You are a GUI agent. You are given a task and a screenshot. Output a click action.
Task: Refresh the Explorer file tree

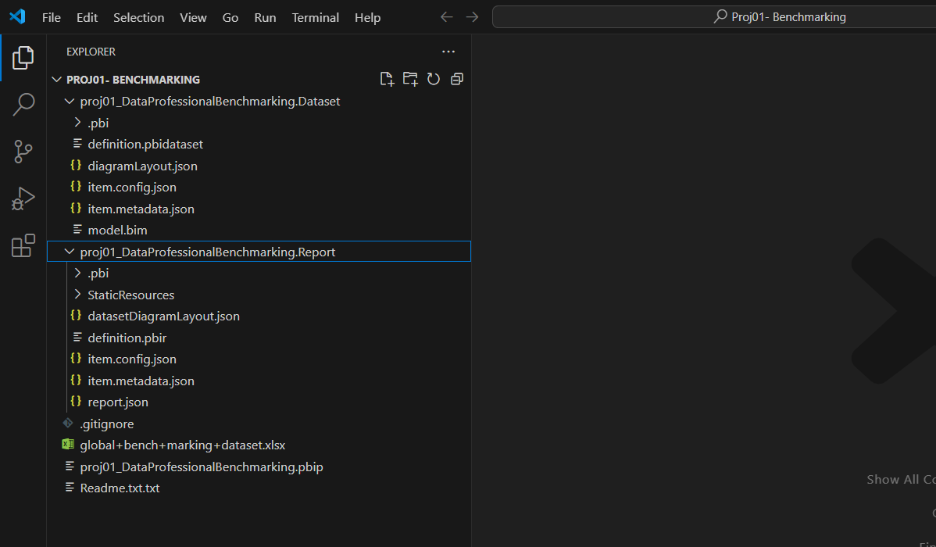click(x=434, y=78)
